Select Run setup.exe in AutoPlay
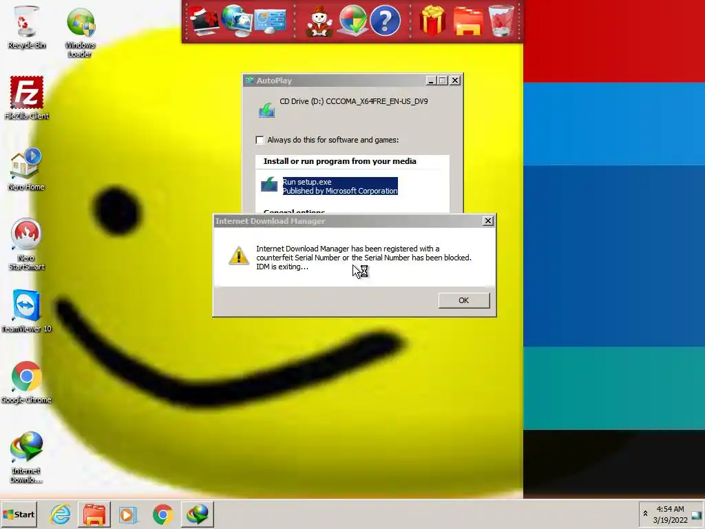The width and height of the screenshot is (705, 529). pos(340,186)
